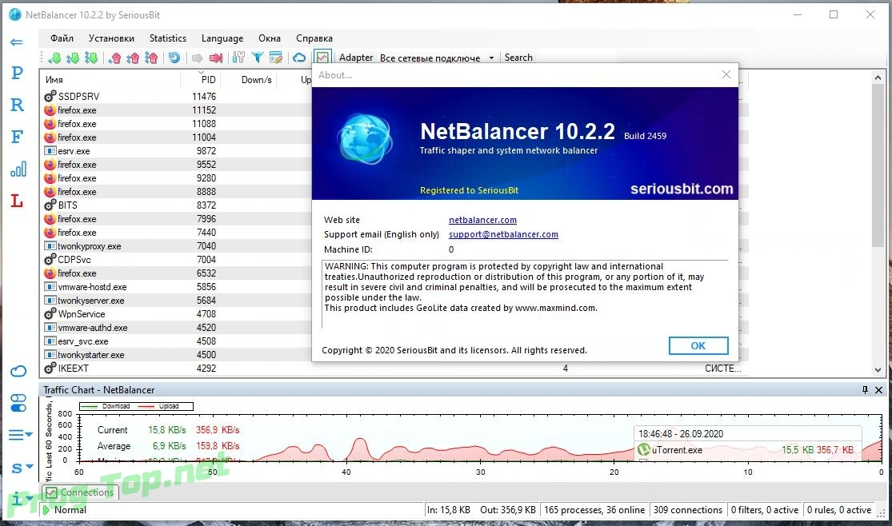Open the Adapter network connection dropdown
The width and height of the screenshot is (892, 526).
coord(437,58)
